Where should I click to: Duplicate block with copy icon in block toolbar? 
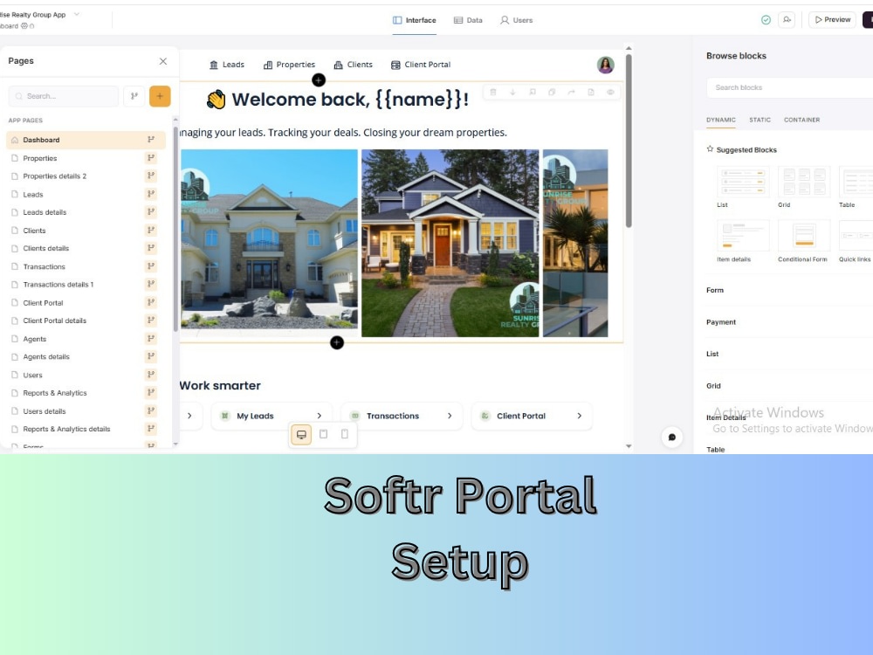pos(552,92)
